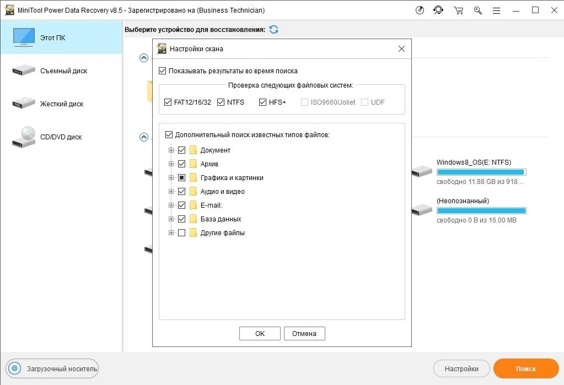Viewport: 564px width, 385px height.
Task: Click the E-mail folder icon
Action: pos(194,205)
